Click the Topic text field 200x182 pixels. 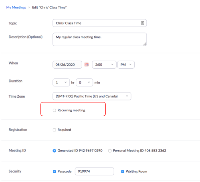(x=100, y=23)
